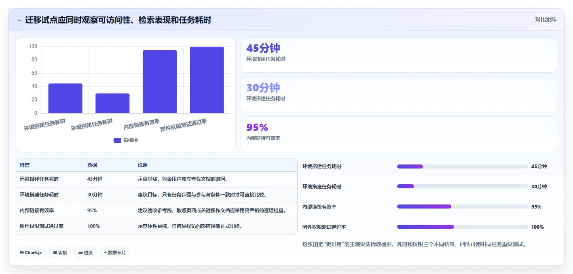Click the page title 迁移试点应同时观察
This screenshot has width=573, height=274.
click(118, 20)
